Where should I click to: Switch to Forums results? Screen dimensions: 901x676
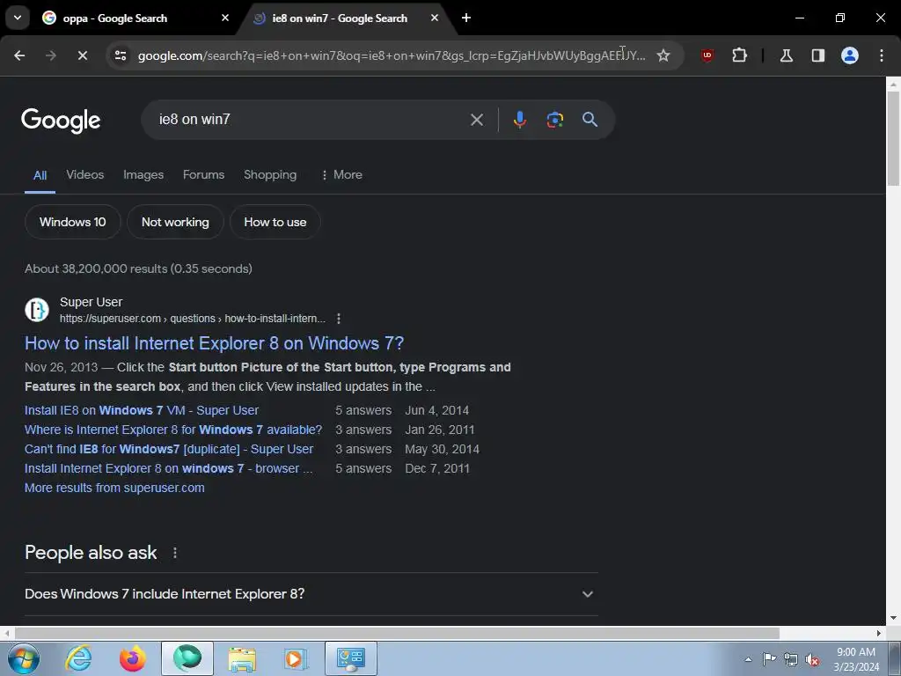(203, 175)
